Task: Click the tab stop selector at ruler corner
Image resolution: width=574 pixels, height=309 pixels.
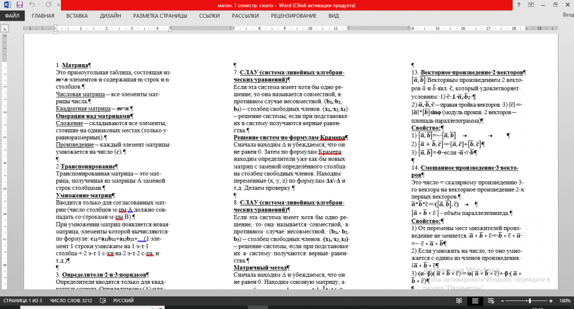Action: tap(5, 28)
